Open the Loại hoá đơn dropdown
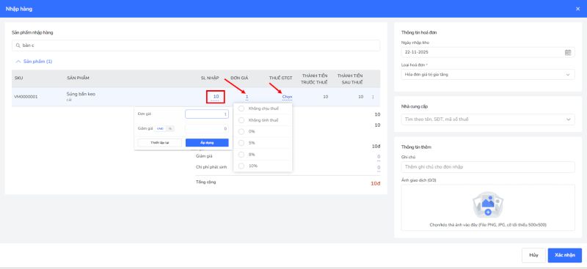This screenshot has width=587, height=269. coord(488,75)
